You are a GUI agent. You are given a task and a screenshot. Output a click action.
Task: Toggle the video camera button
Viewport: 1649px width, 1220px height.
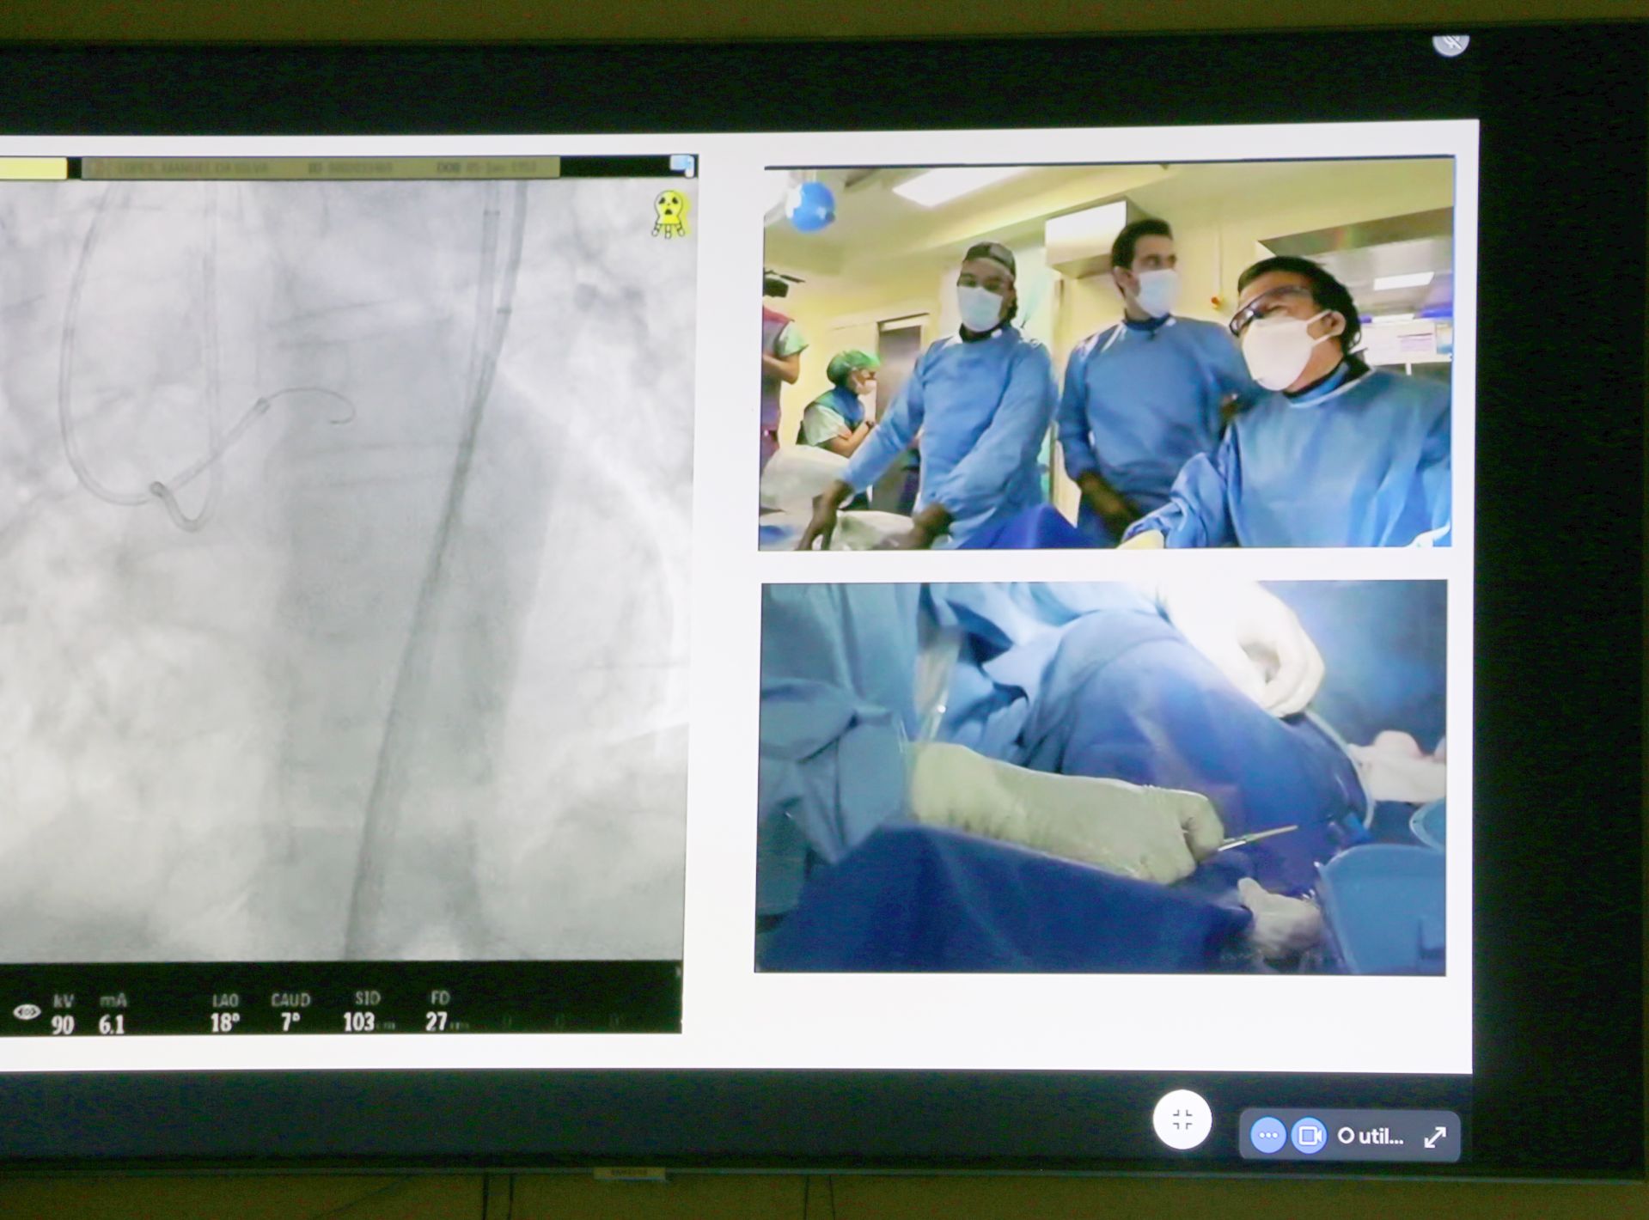(x=1309, y=1136)
